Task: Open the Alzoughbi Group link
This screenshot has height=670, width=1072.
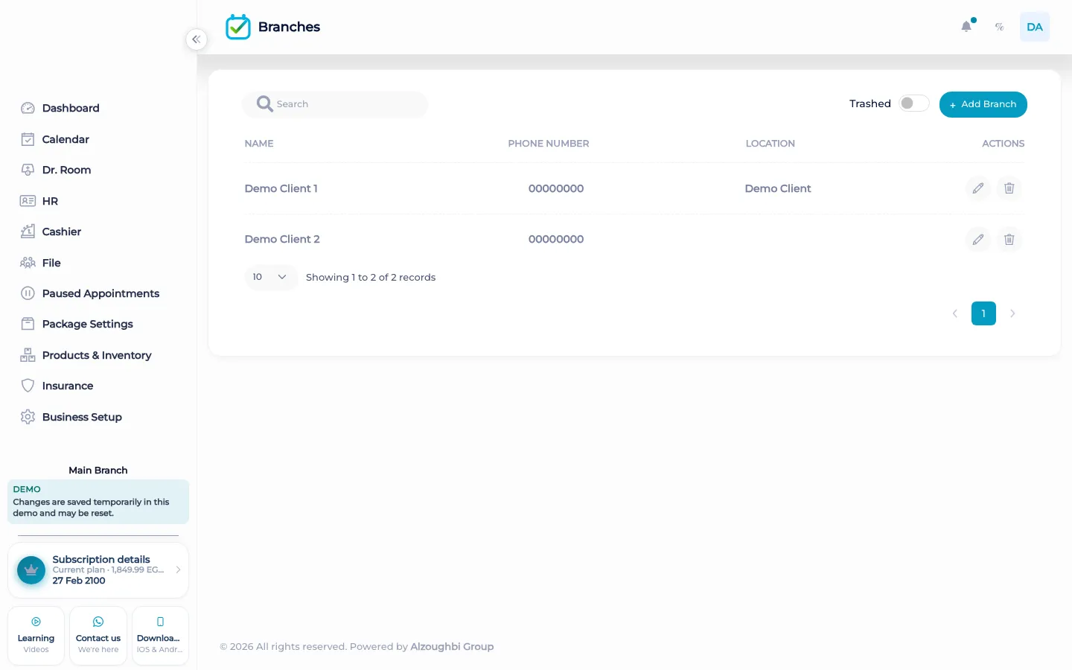Action: [452, 646]
